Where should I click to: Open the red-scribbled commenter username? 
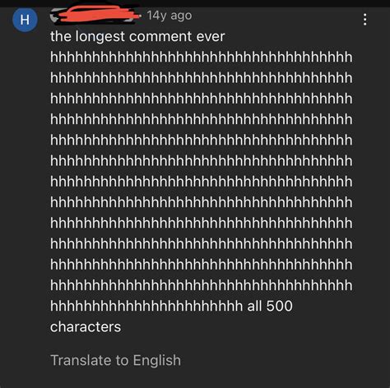(95, 15)
